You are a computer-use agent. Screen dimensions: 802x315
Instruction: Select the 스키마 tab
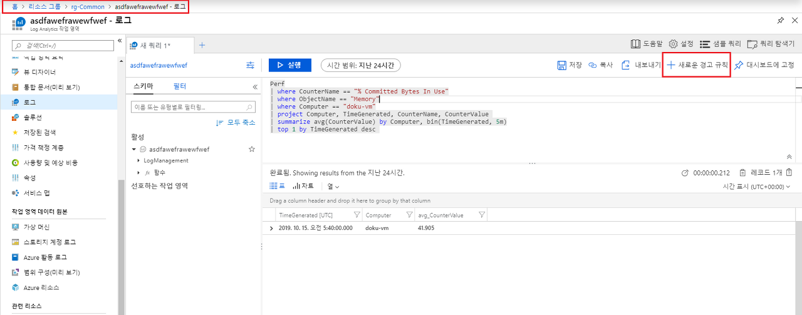click(143, 86)
